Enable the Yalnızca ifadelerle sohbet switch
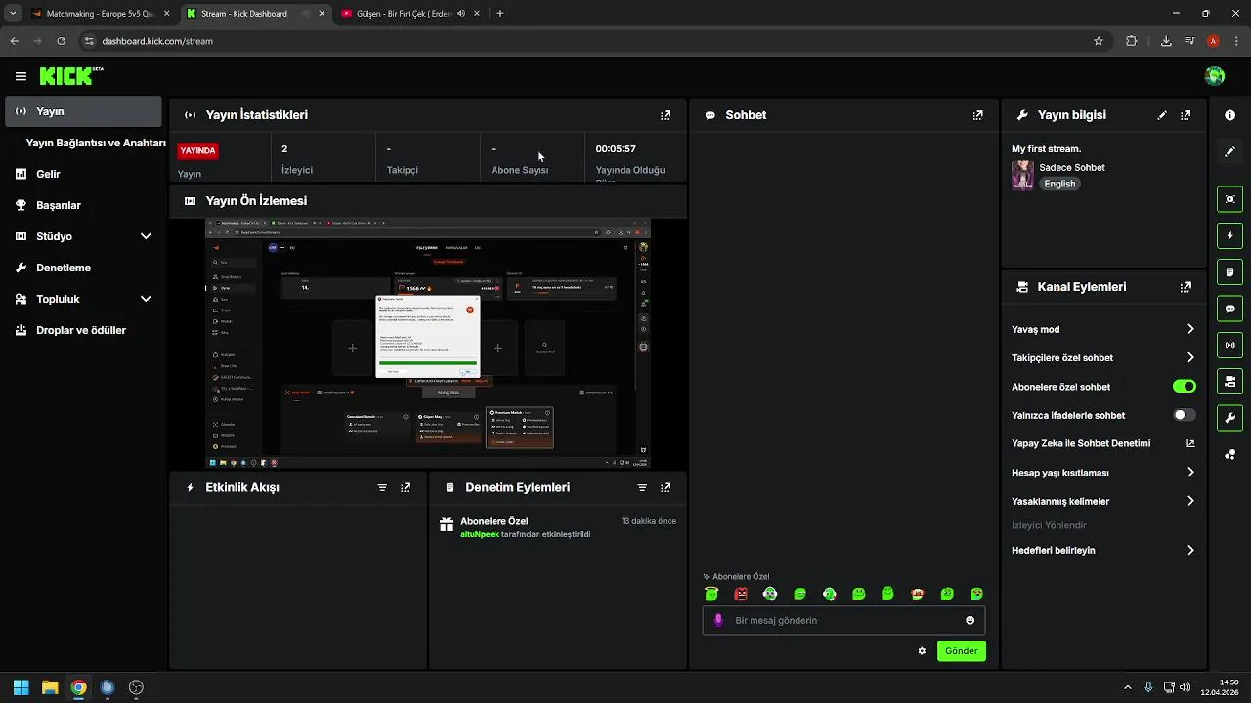The height and width of the screenshot is (703, 1251). tap(1184, 415)
